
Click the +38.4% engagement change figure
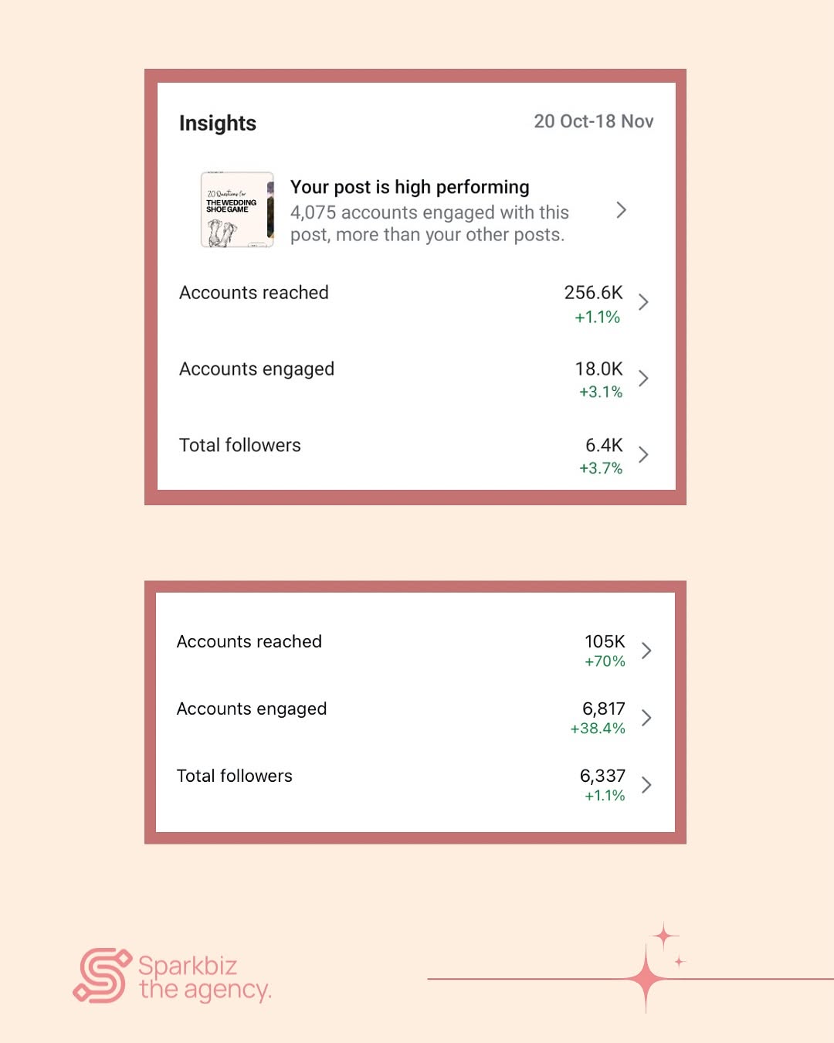pyautogui.click(x=598, y=729)
